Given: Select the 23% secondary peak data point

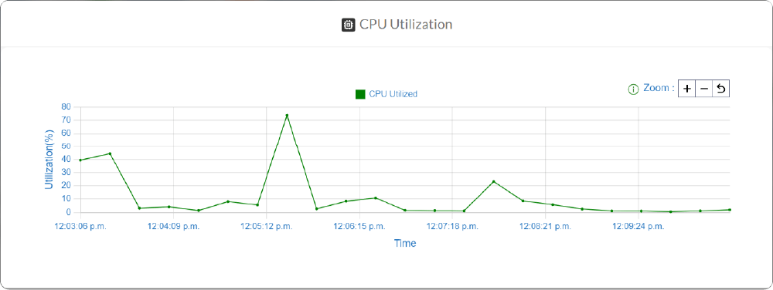Looking at the screenshot, I should [x=493, y=182].
